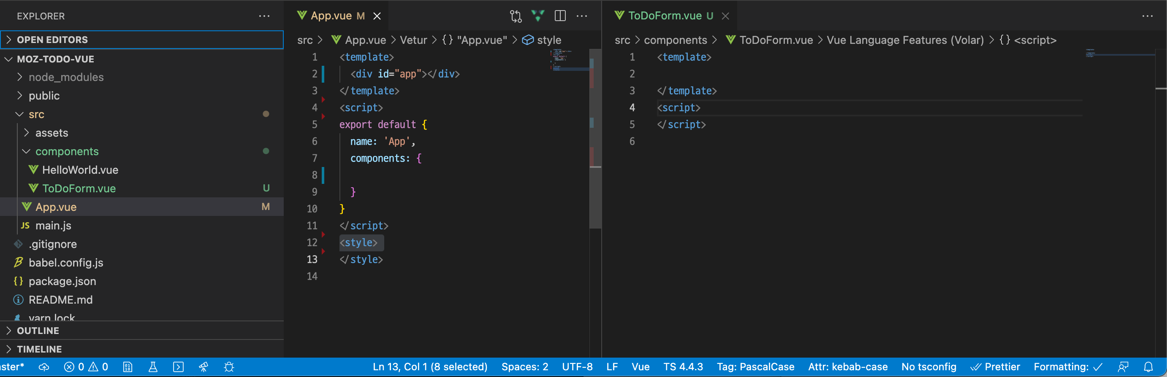Image resolution: width=1167 pixels, height=377 pixels.
Task: Collapse the MOZ-TODO-VUE project section
Action: pos(142,59)
